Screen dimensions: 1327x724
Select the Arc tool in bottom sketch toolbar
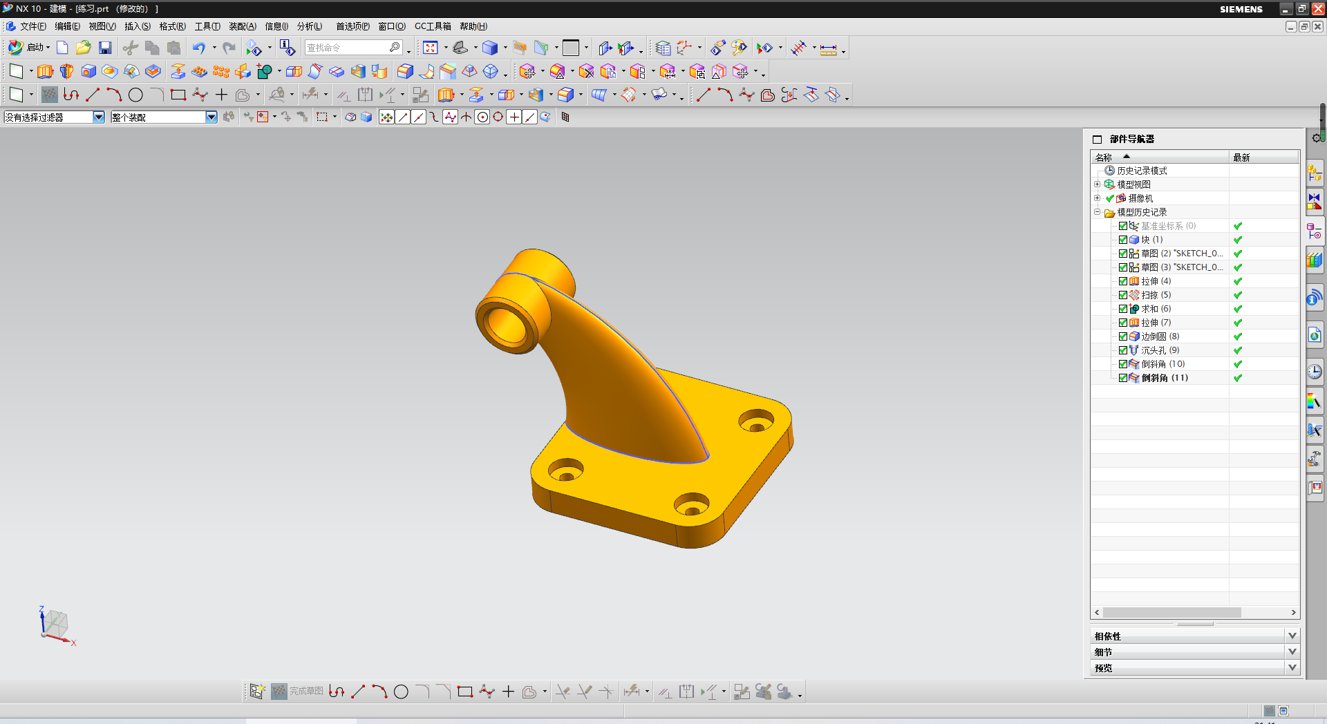tap(379, 692)
